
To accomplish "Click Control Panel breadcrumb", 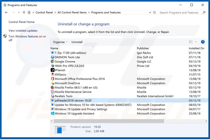I will pyautogui.click(x=44, y=13).
